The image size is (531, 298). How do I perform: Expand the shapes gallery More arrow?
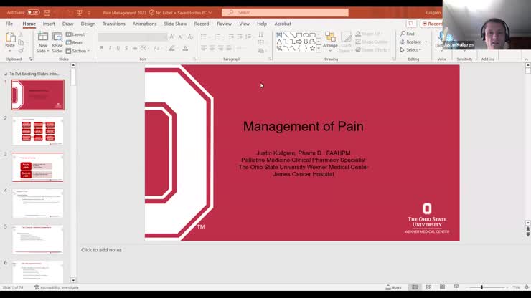[x=319, y=49]
